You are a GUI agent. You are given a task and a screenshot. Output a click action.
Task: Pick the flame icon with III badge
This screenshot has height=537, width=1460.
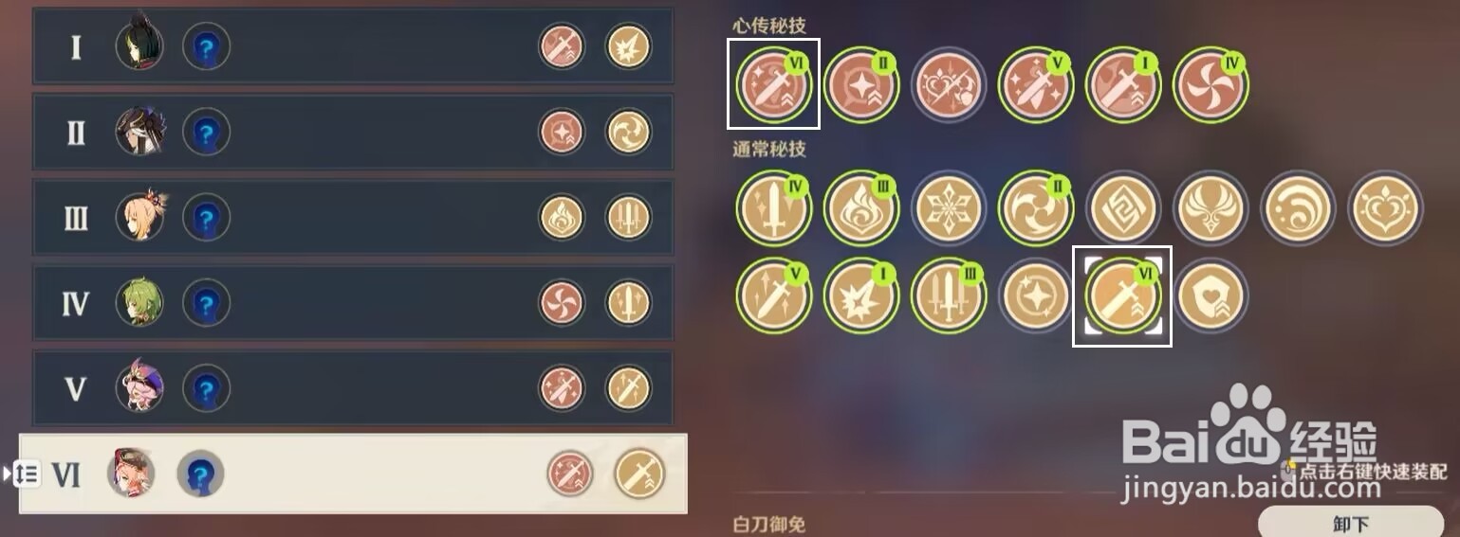coord(861,207)
